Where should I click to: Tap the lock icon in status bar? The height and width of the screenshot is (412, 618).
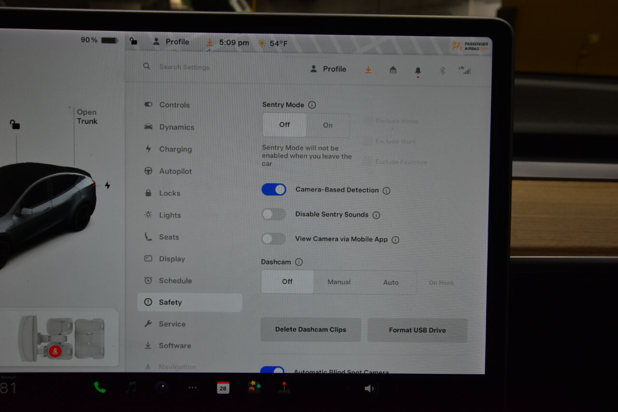(133, 42)
